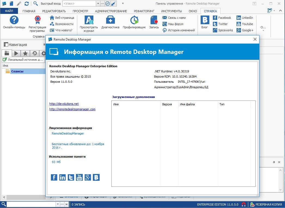This screenshot has width=285, height=208.
Task: Click Возможности ribbon item
Action: click(x=62, y=24)
